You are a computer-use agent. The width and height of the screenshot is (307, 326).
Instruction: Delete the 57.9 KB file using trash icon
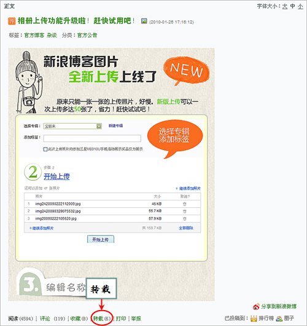point(185,219)
